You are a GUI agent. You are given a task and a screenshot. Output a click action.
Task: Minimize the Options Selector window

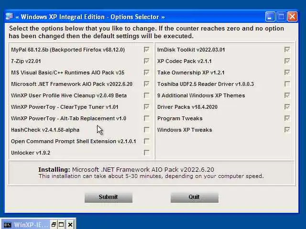tap(270, 17)
